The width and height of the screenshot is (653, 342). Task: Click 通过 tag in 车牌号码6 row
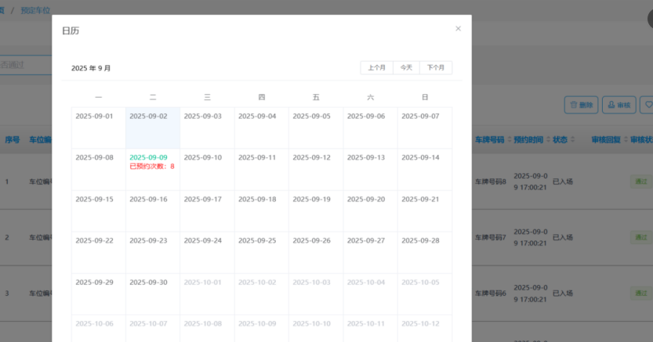[x=641, y=293]
